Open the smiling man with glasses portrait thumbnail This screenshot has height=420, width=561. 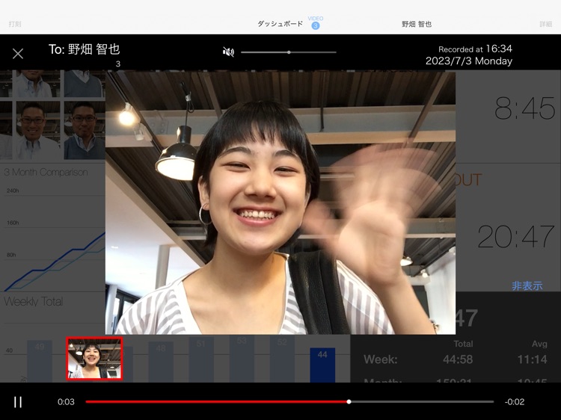[x=37, y=130]
